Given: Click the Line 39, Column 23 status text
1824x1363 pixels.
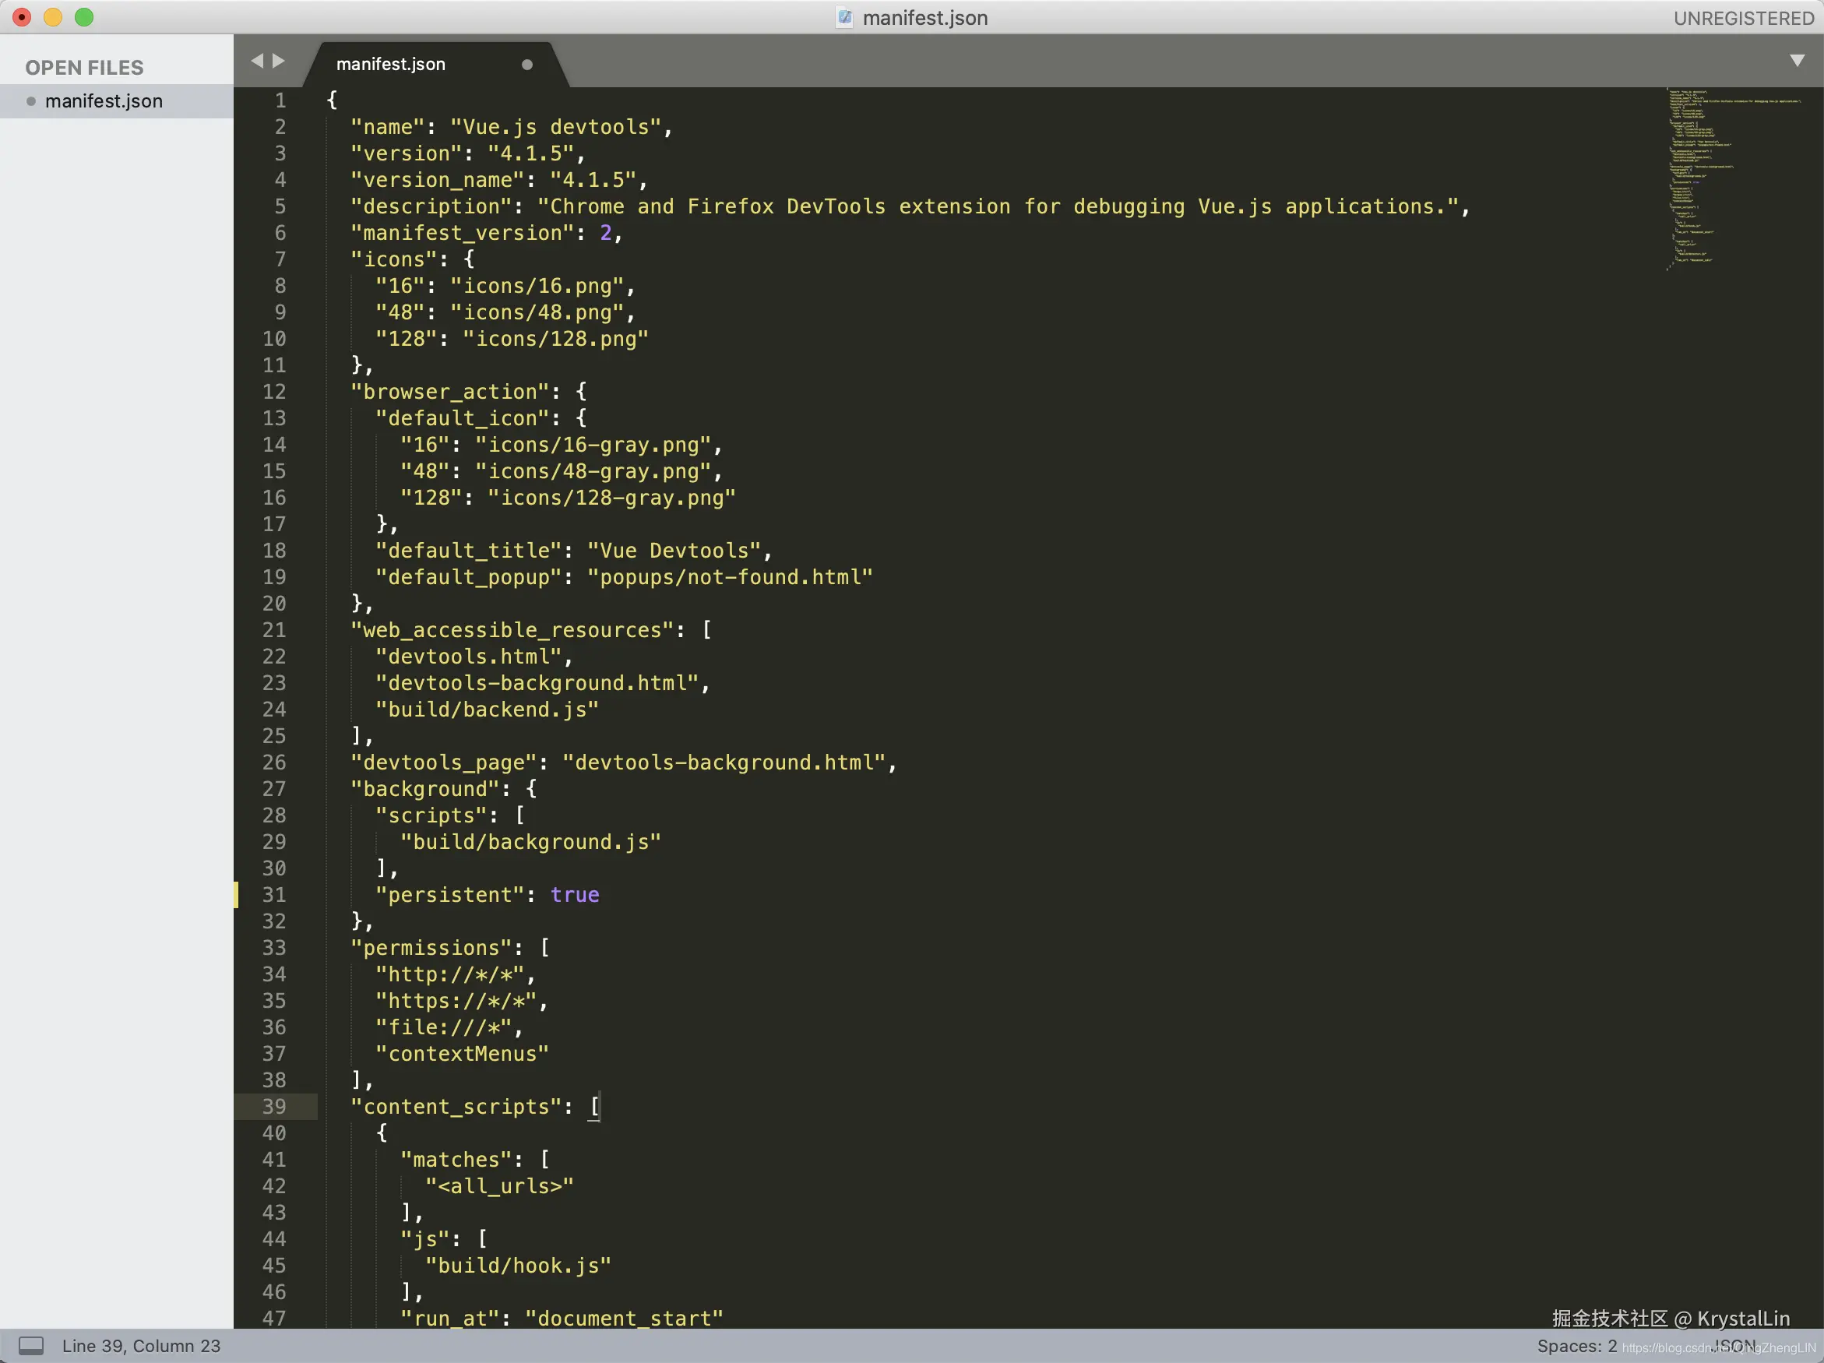Looking at the screenshot, I should tap(141, 1346).
